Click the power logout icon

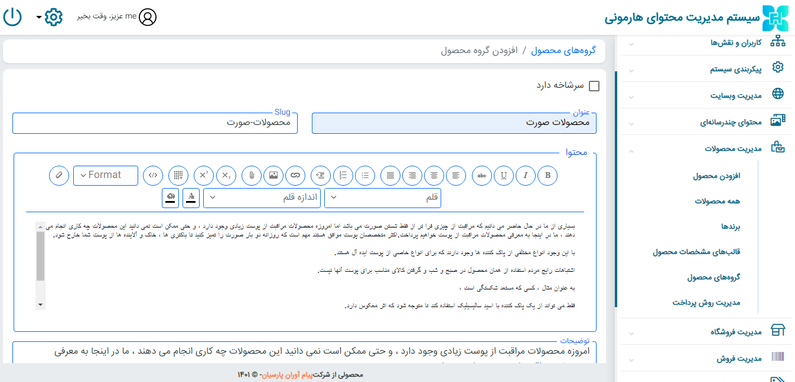point(12,17)
